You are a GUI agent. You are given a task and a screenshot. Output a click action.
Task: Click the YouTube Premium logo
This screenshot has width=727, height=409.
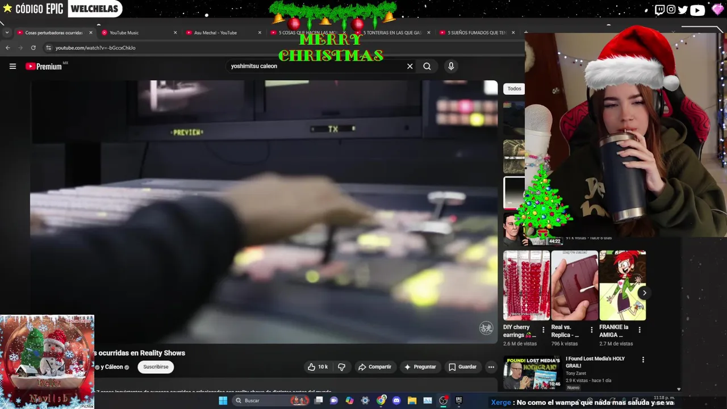(x=44, y=66)
